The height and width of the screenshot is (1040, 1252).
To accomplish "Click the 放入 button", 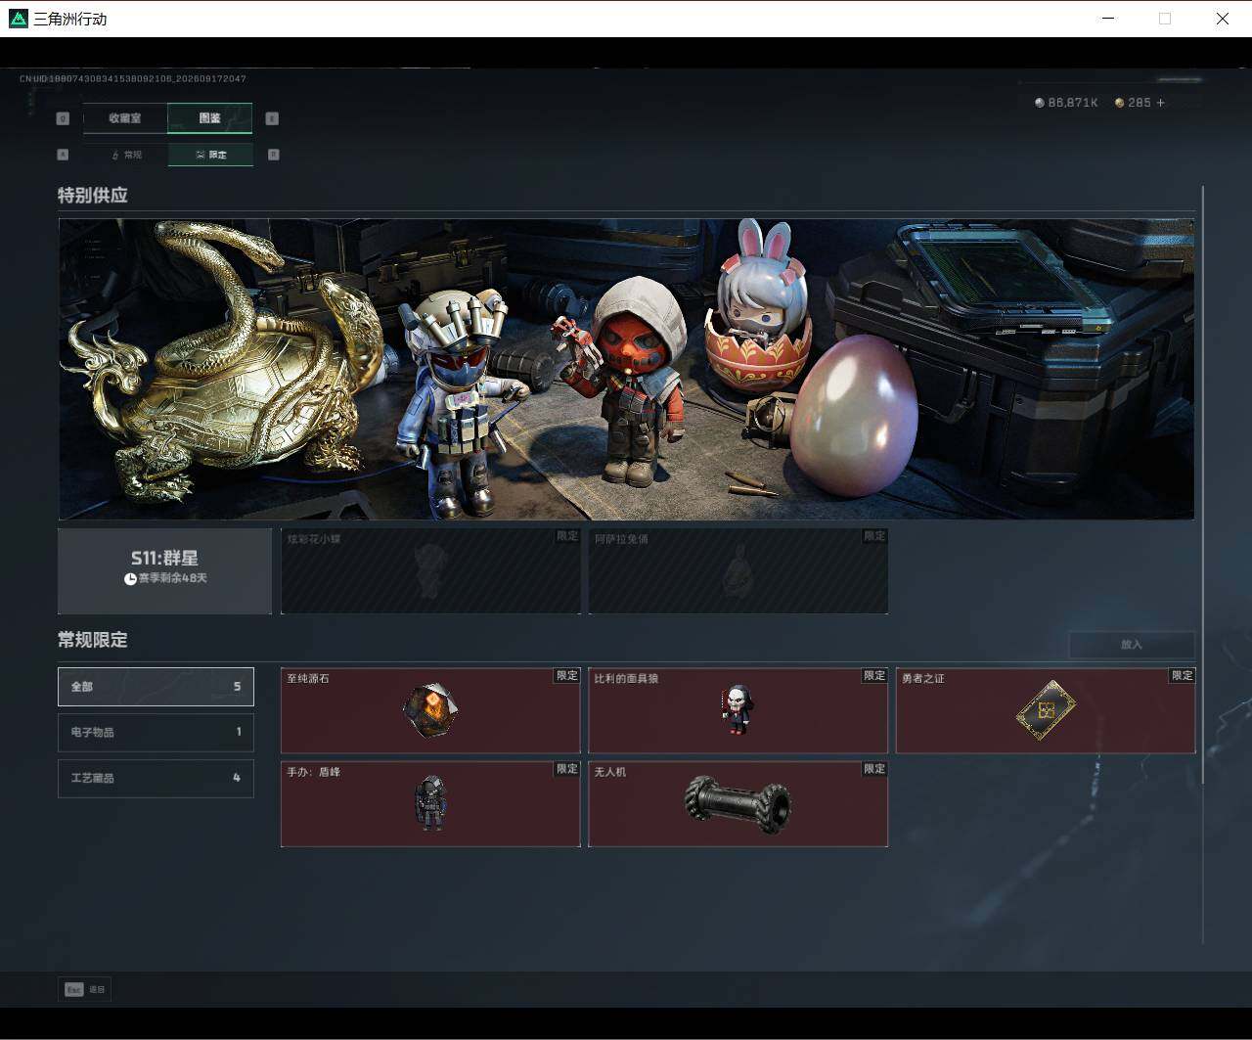I will tap(1132, 645).
